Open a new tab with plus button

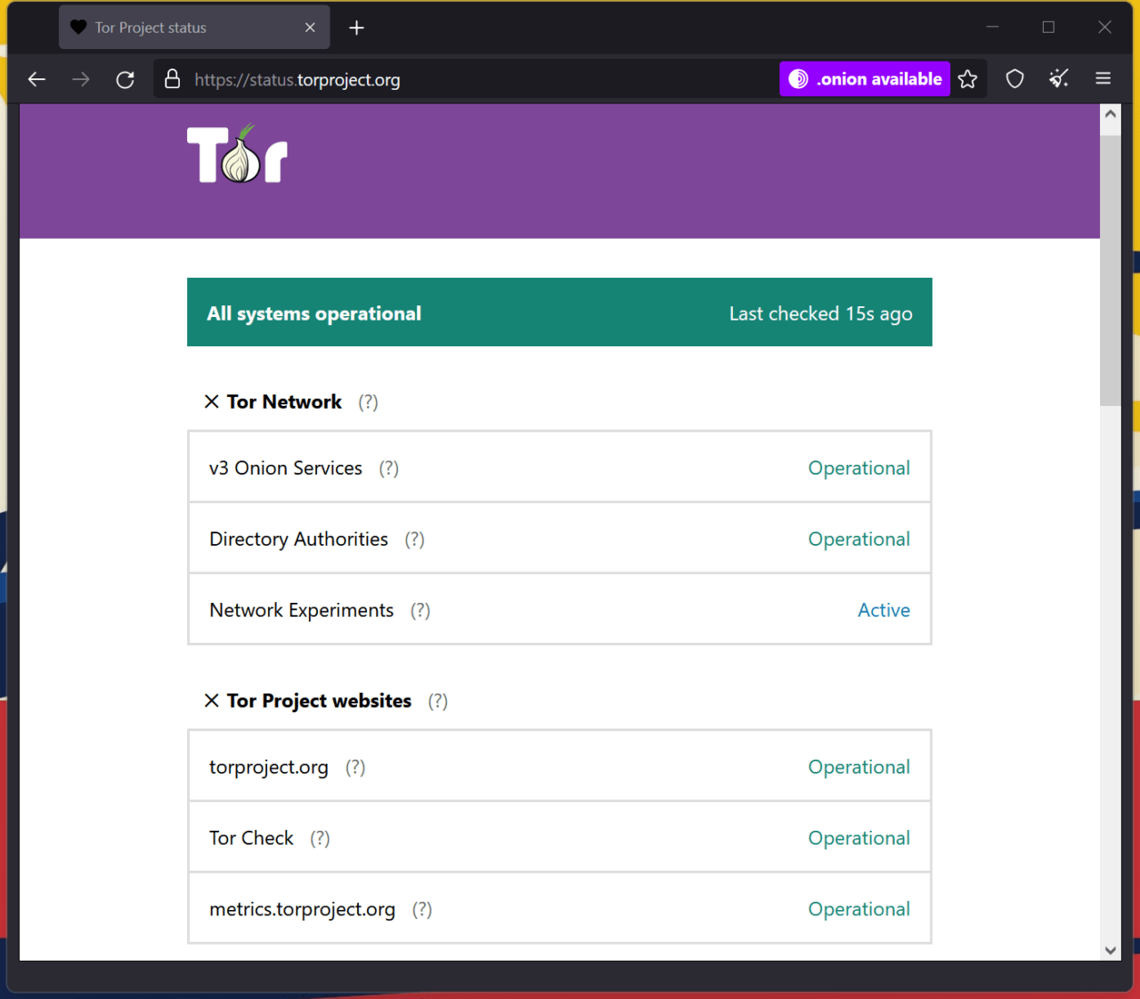[x=356, y=28]
